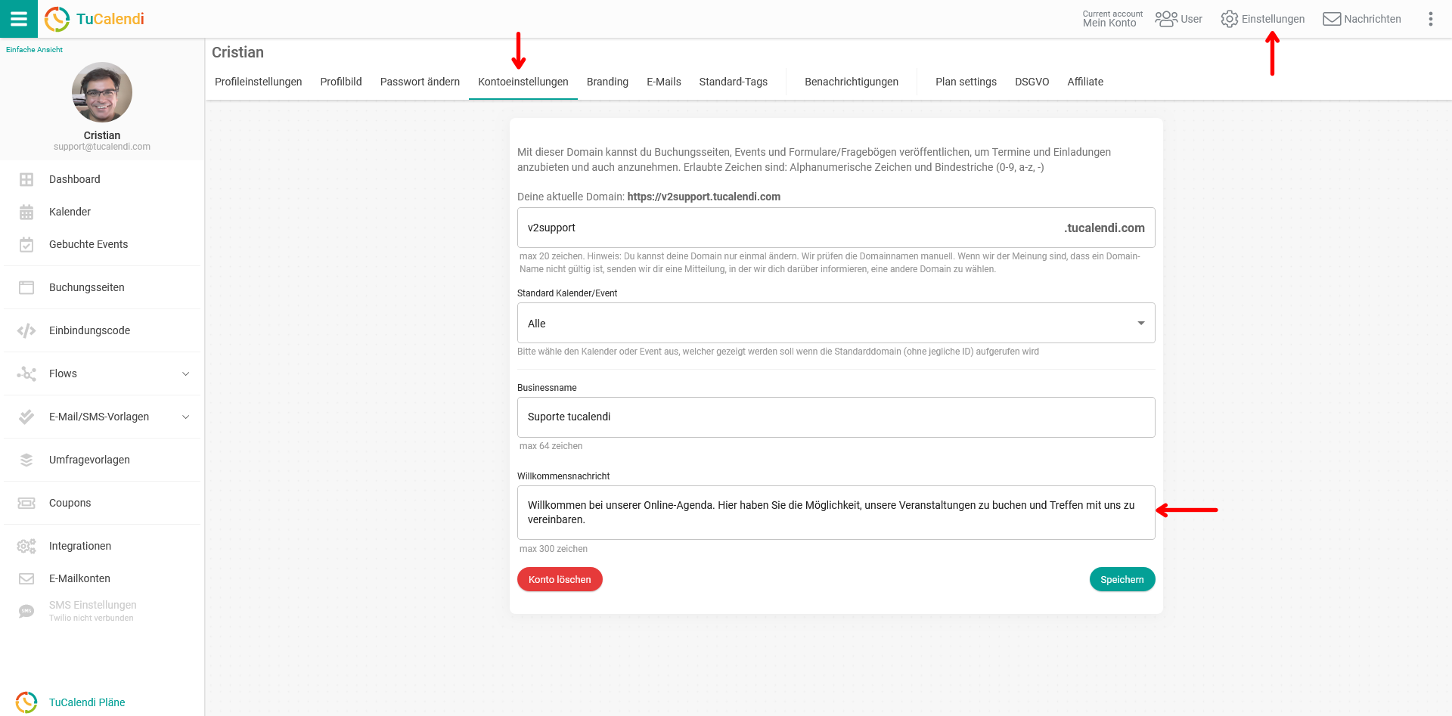Click the Businessname input field
Viewport: 1452px width, 716px height.
coord(836,417)
